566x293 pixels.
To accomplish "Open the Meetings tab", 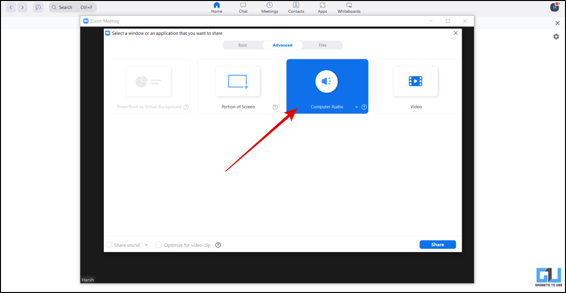I will (270, 7).
